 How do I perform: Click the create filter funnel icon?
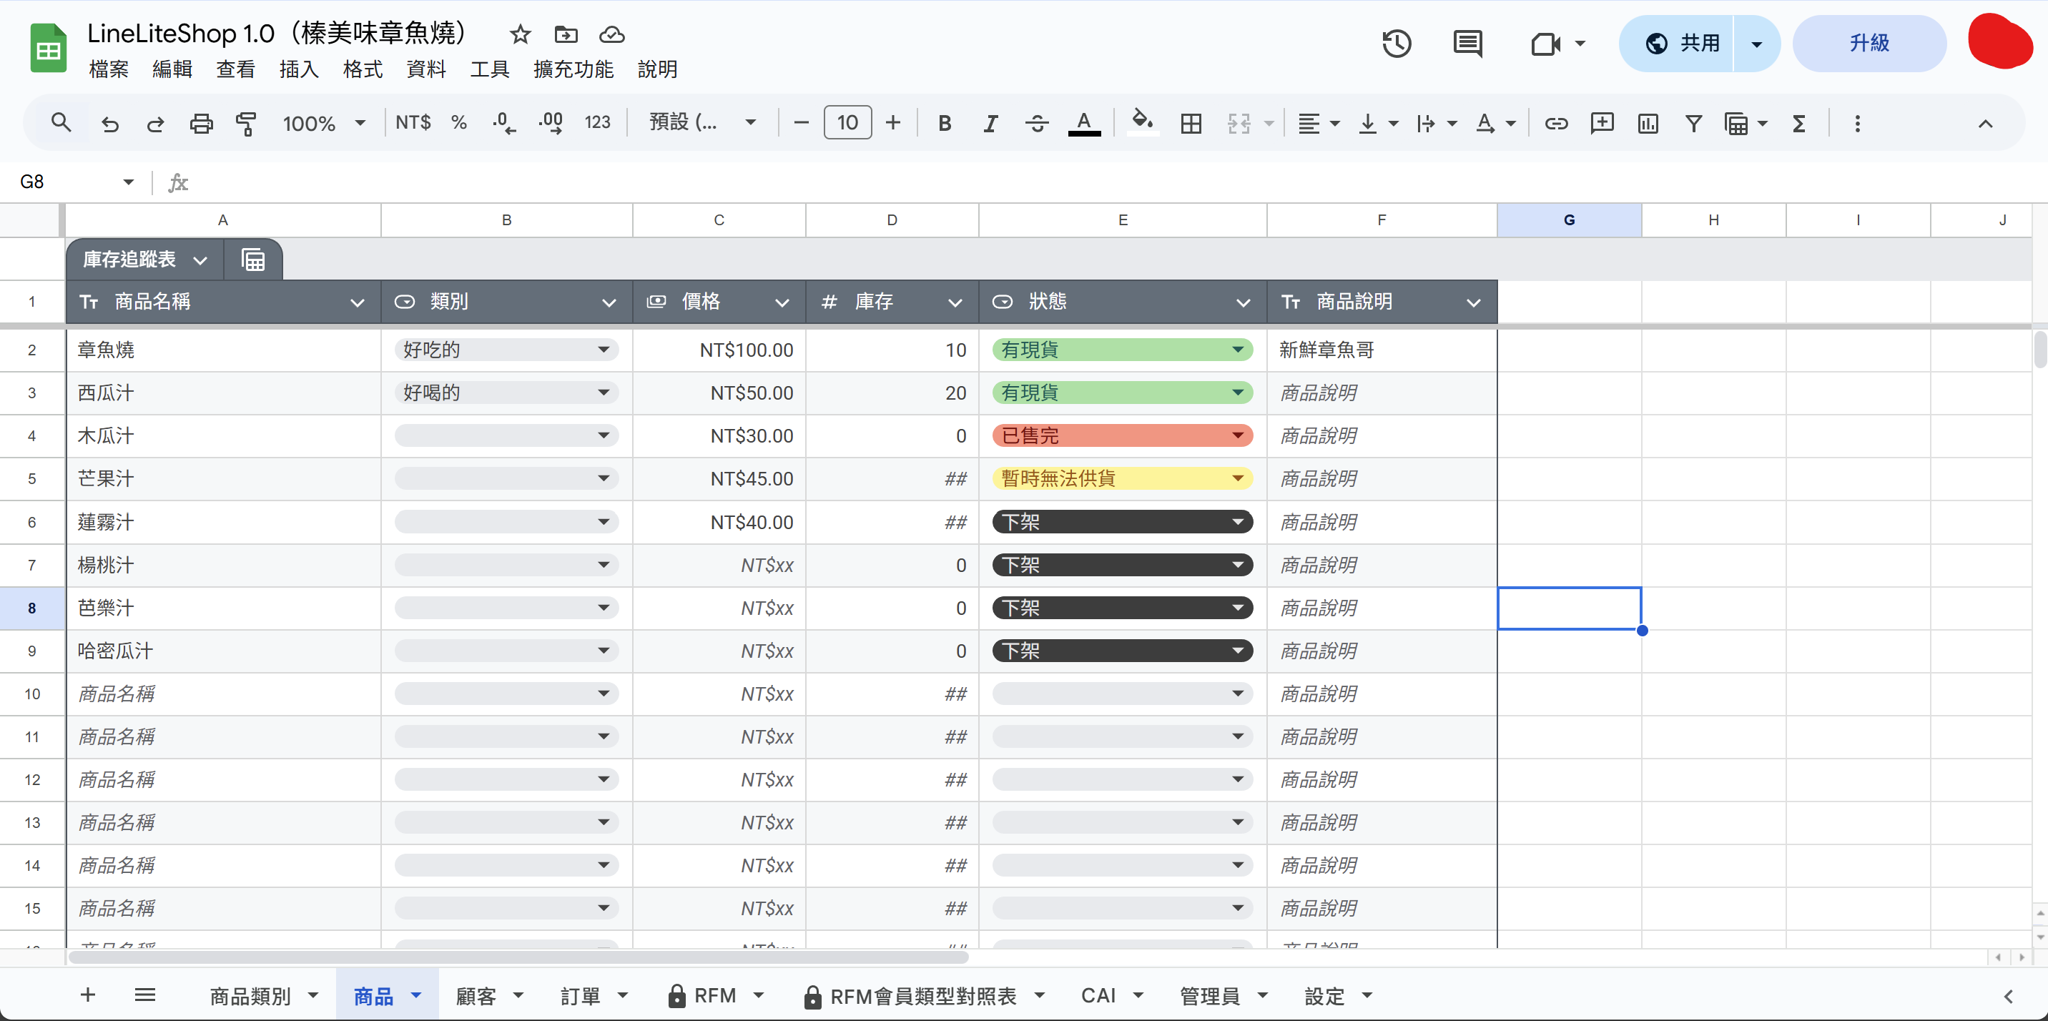1693,123
